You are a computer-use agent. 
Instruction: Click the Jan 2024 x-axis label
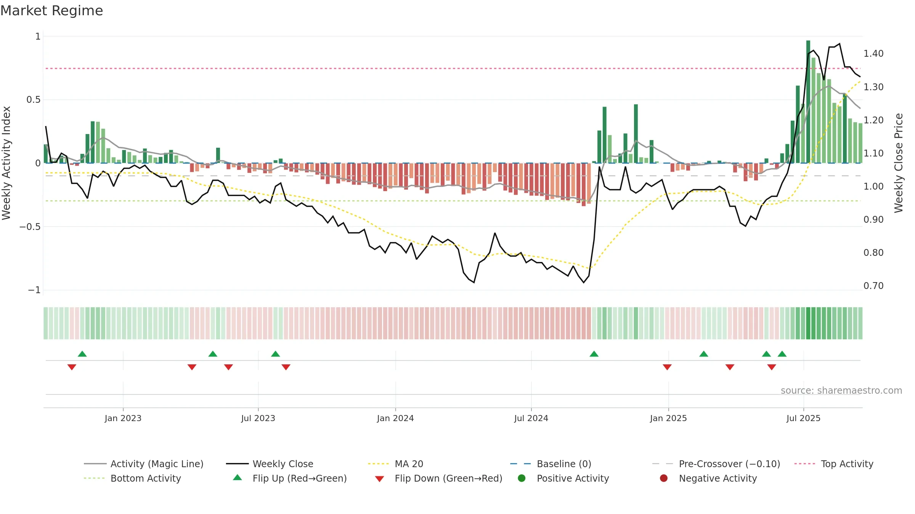pyautogui.click(x=395, y=418)
